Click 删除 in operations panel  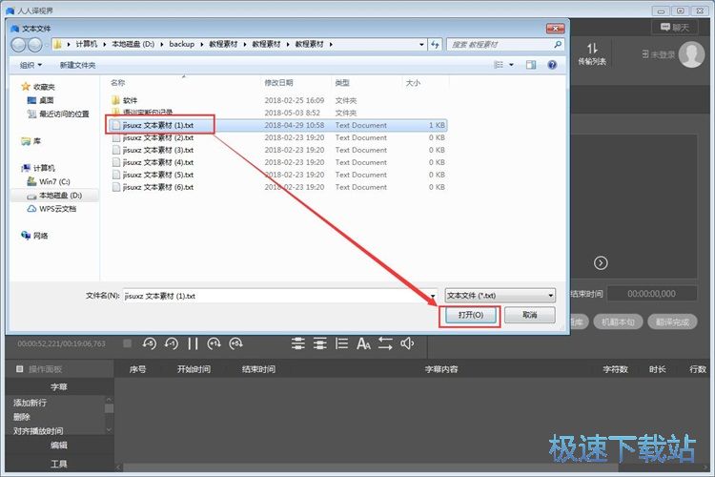click(x=22, y=417)
